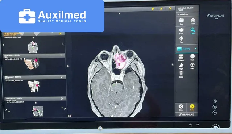232x134 pixels.
Task: Tap the volume down button on the monitor bezel
Action: click(215, 113)
